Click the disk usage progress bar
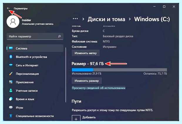The width and height of the screenshot is (182, 124). 119,70
